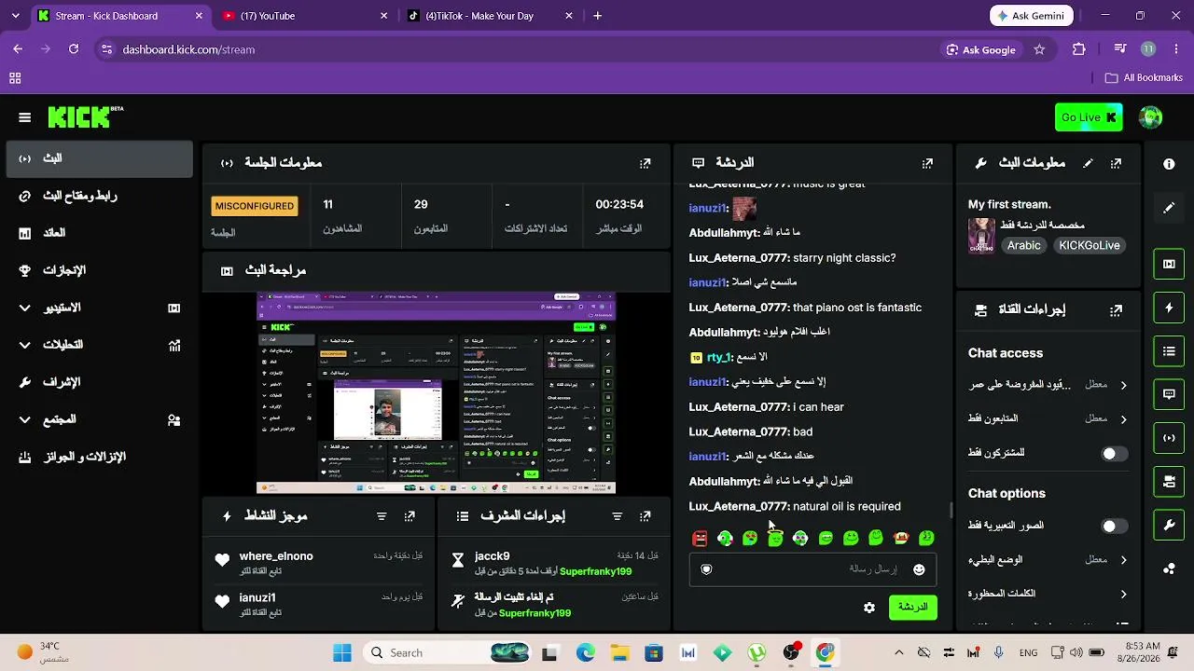Viewport: 1194px width, 671px height.
Task: Click Lux_Aeterna_0777 on the "natural oil is required" message
Action: pyautogui.click(x=739, y=507)
